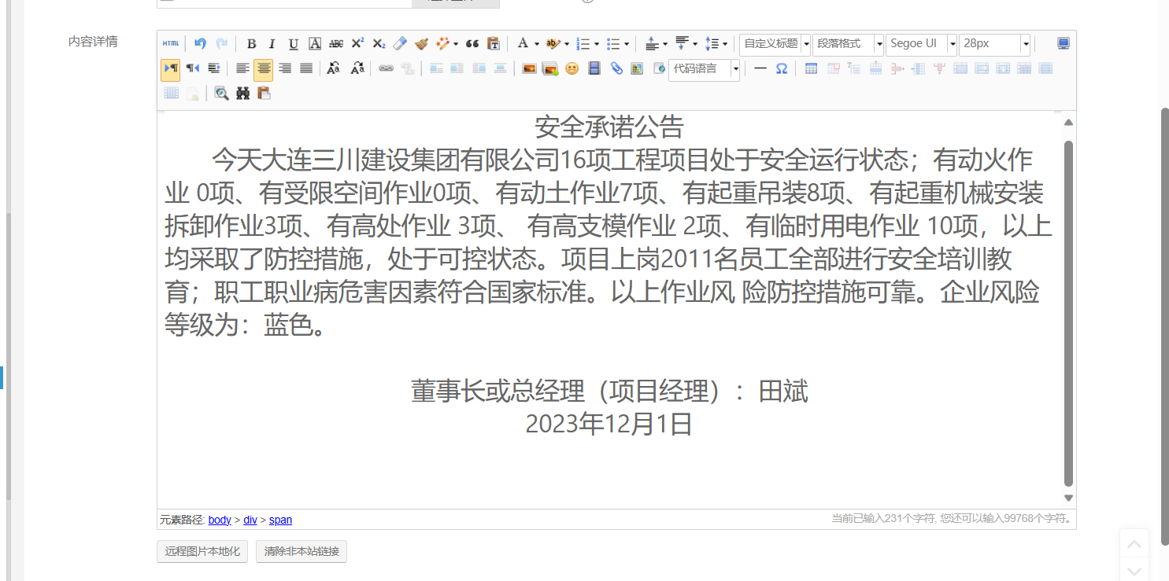The image size is (1169, 581).
Task: Align text to the left
Action: [x=242, y=68]
